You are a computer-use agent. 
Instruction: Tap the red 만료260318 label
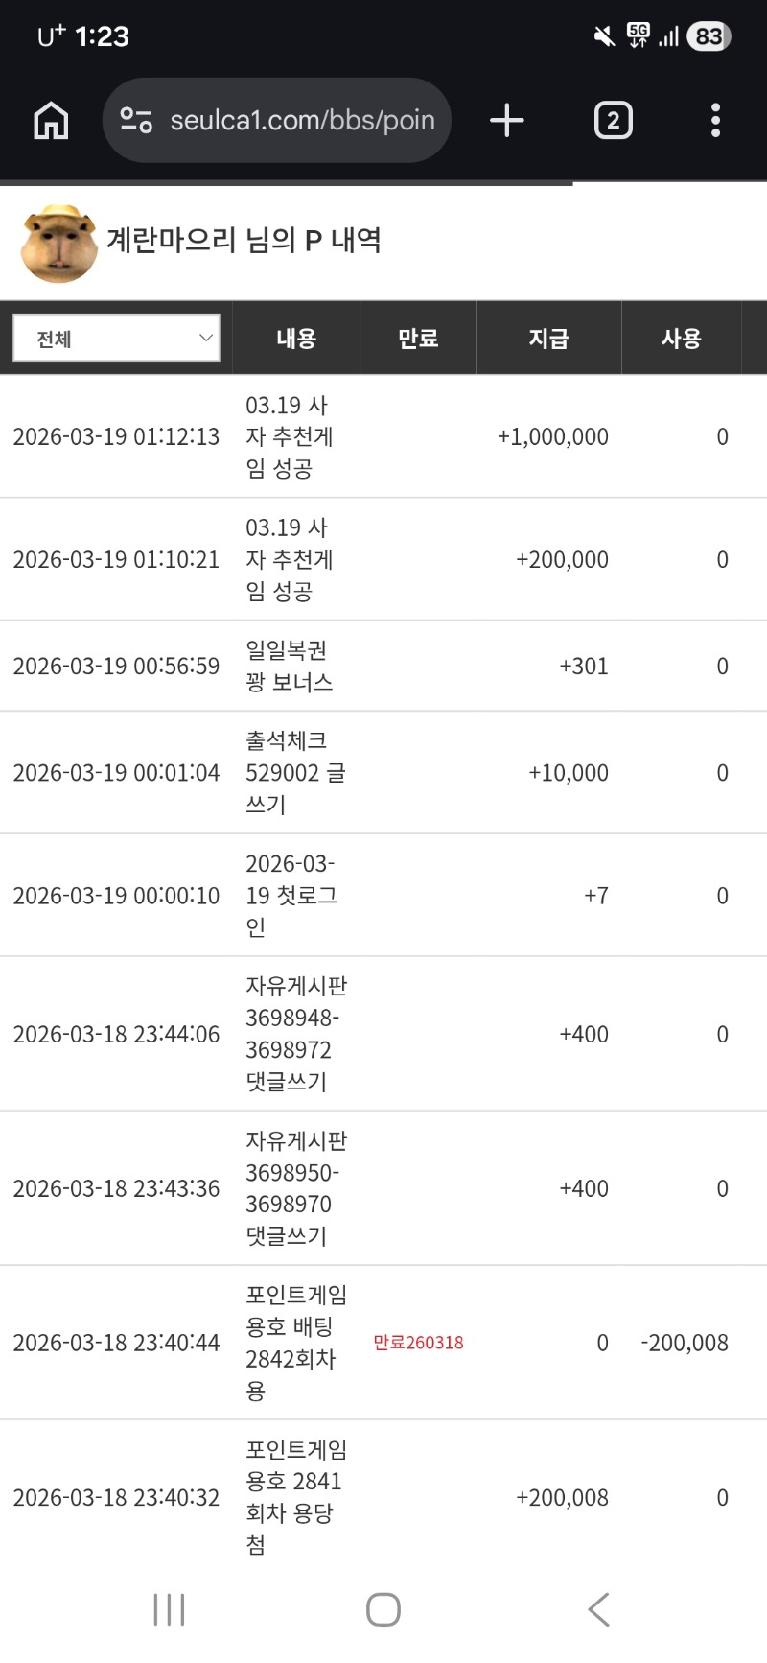pos(418,1343)
